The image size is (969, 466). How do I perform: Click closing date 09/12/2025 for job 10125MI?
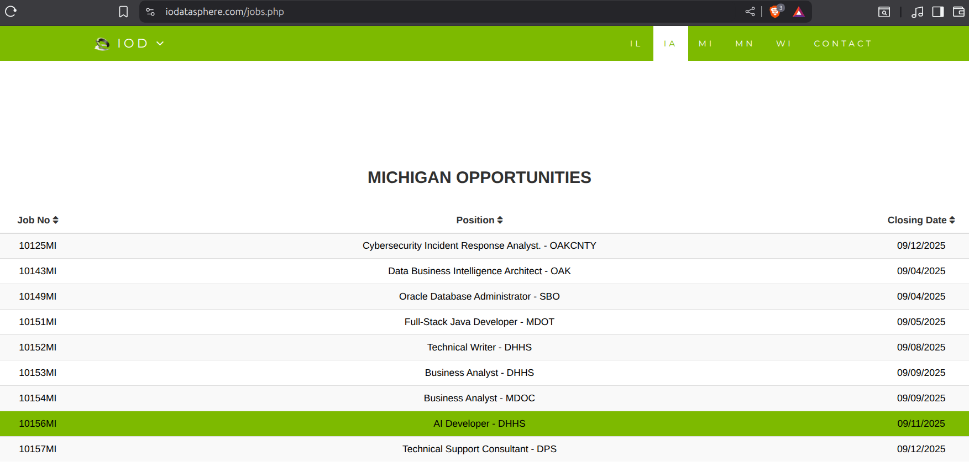coord(921,245)
